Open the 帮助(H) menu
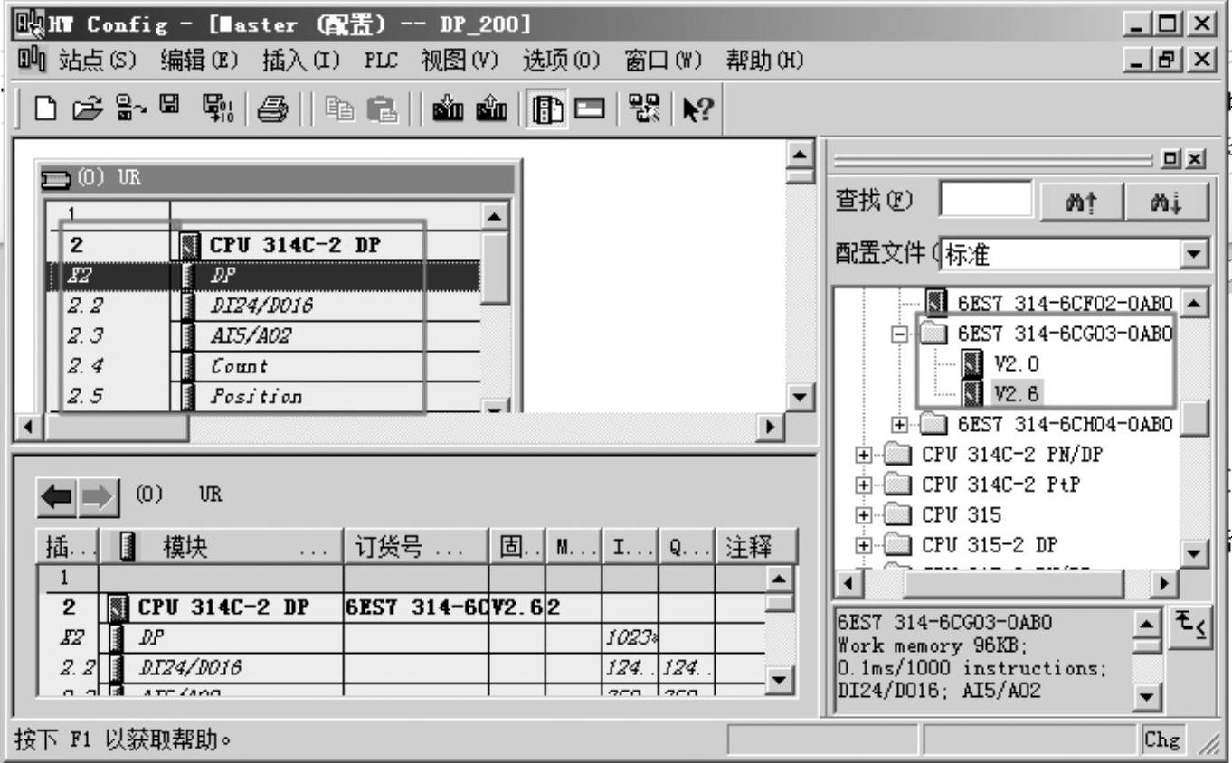The image size is (1232, 763). pos(764,61)
